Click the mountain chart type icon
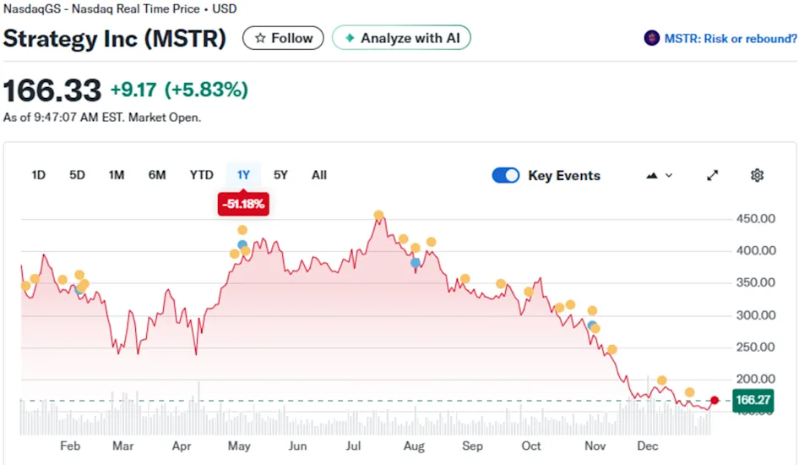The width and height of the screenshot is (810, 465). pos(651,175)
